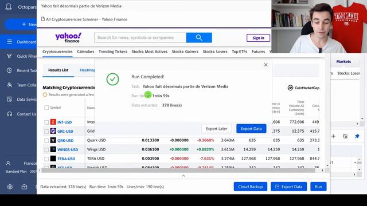367x206 pixels.
Task: Click the bottom bar Export Data button
Action: tap(288, 187)
